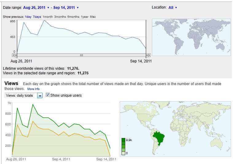This screenshot has height=164, width=233.
Task: Click the timeline scrollbar center grip
Action: (81, 55)
